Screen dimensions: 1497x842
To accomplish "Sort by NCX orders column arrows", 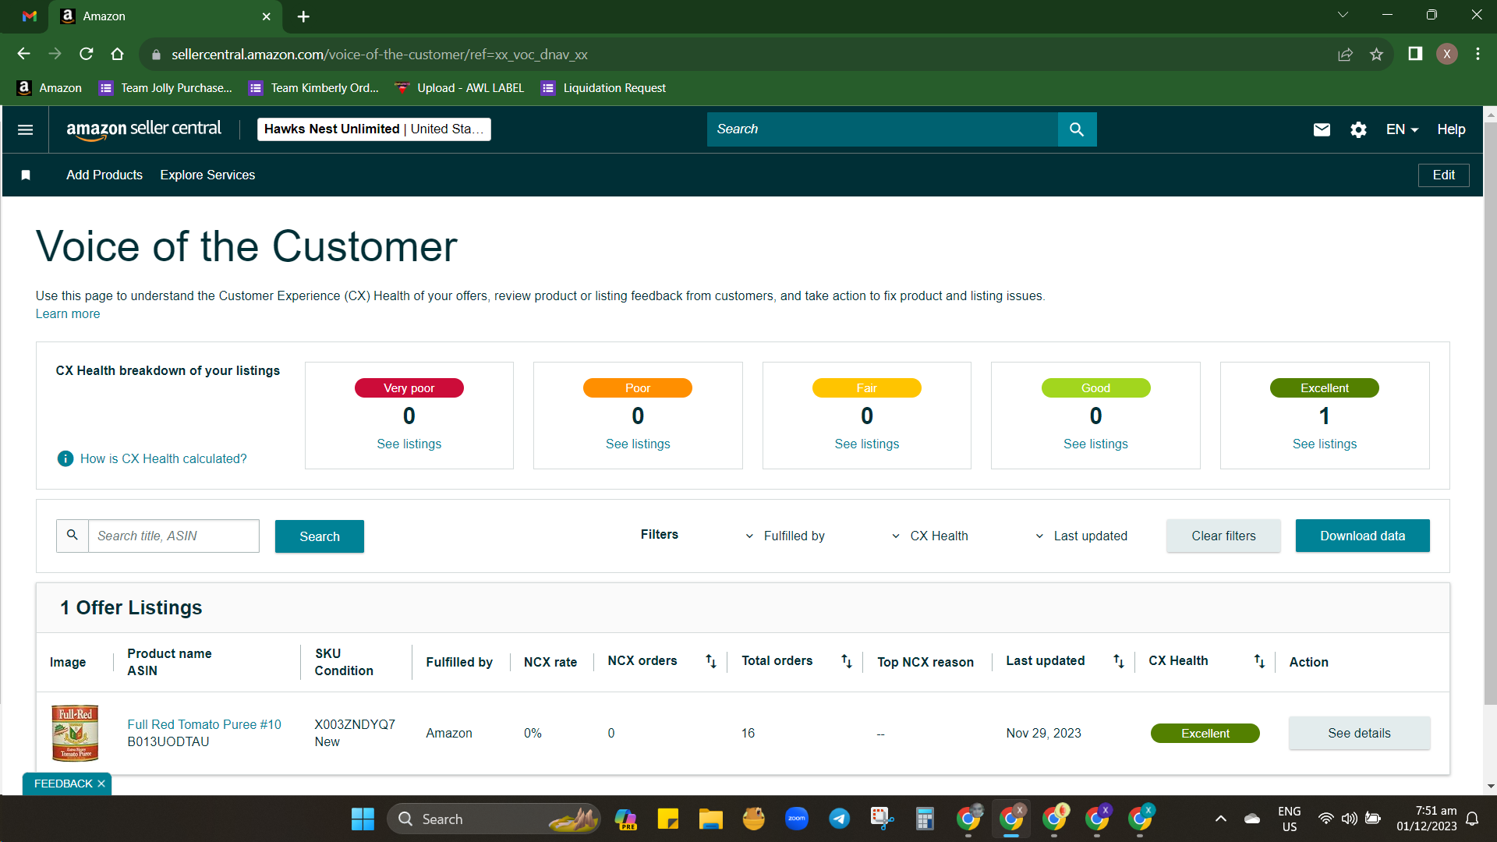I will click(x=710, y=661).
